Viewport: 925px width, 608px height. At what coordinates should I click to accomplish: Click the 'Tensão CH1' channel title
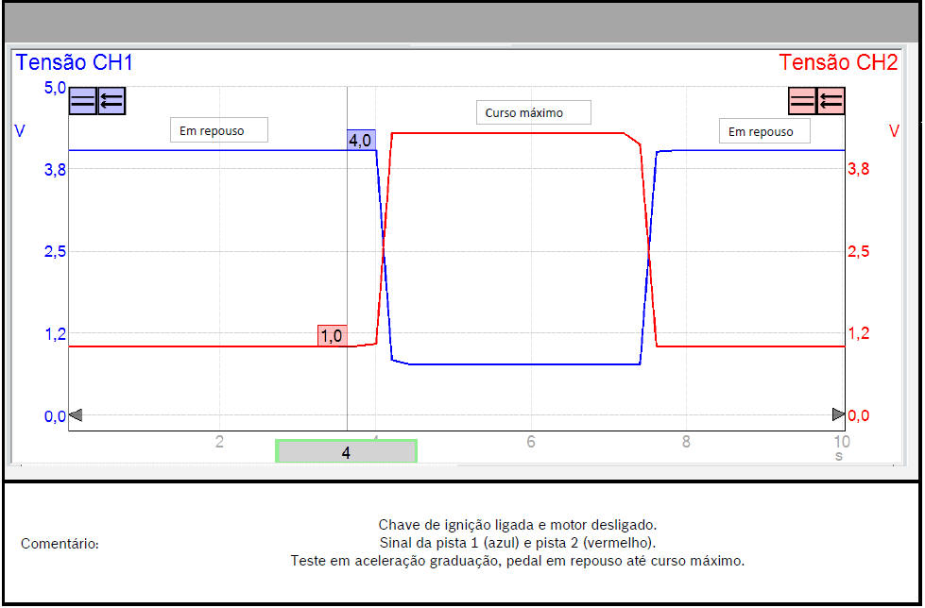[75, 64]
